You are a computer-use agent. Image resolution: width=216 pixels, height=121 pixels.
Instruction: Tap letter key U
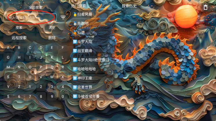[x=30, y=77]
